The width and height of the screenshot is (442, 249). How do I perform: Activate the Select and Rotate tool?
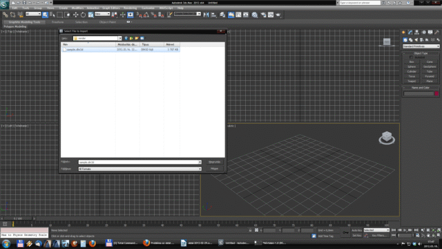[83, 15]
